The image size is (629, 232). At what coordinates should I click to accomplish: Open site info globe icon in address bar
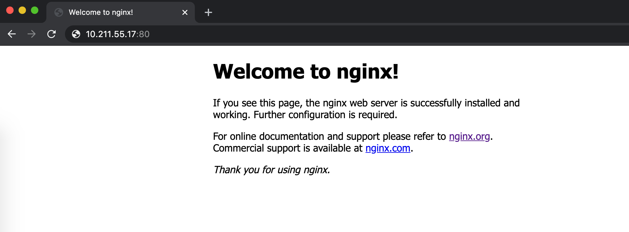76,34
